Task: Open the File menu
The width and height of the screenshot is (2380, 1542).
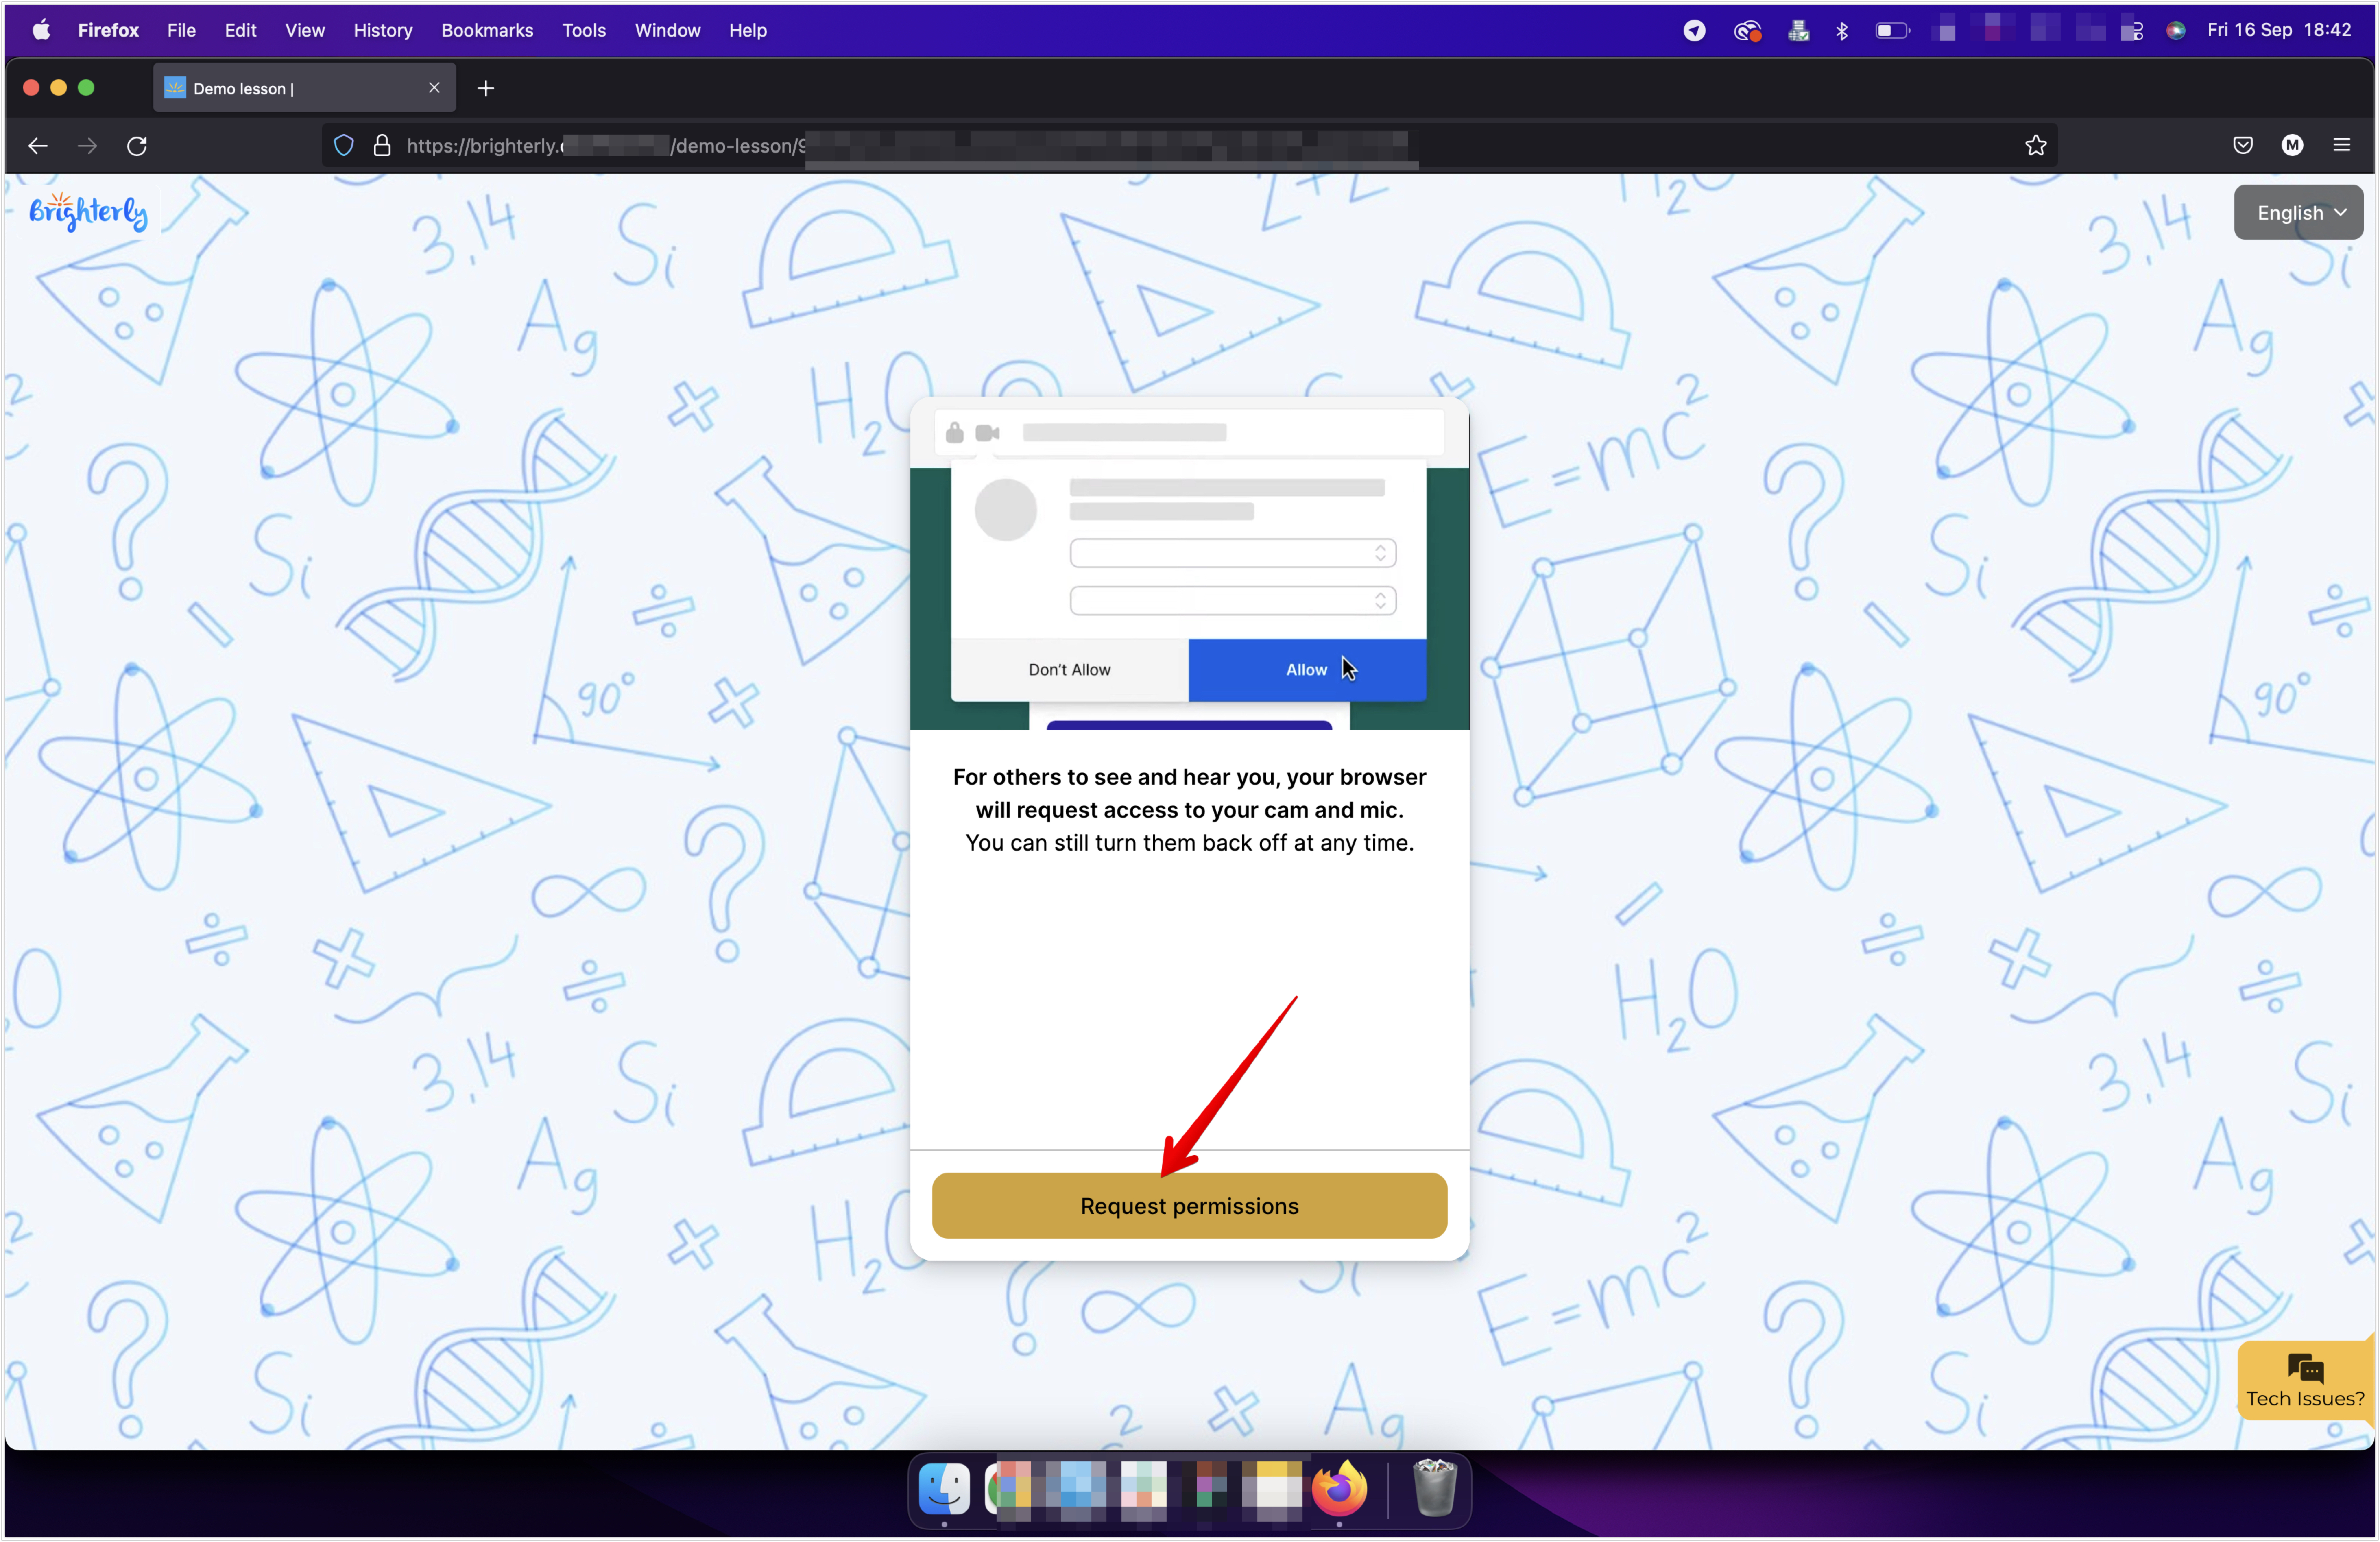Action: coord(181,30)
